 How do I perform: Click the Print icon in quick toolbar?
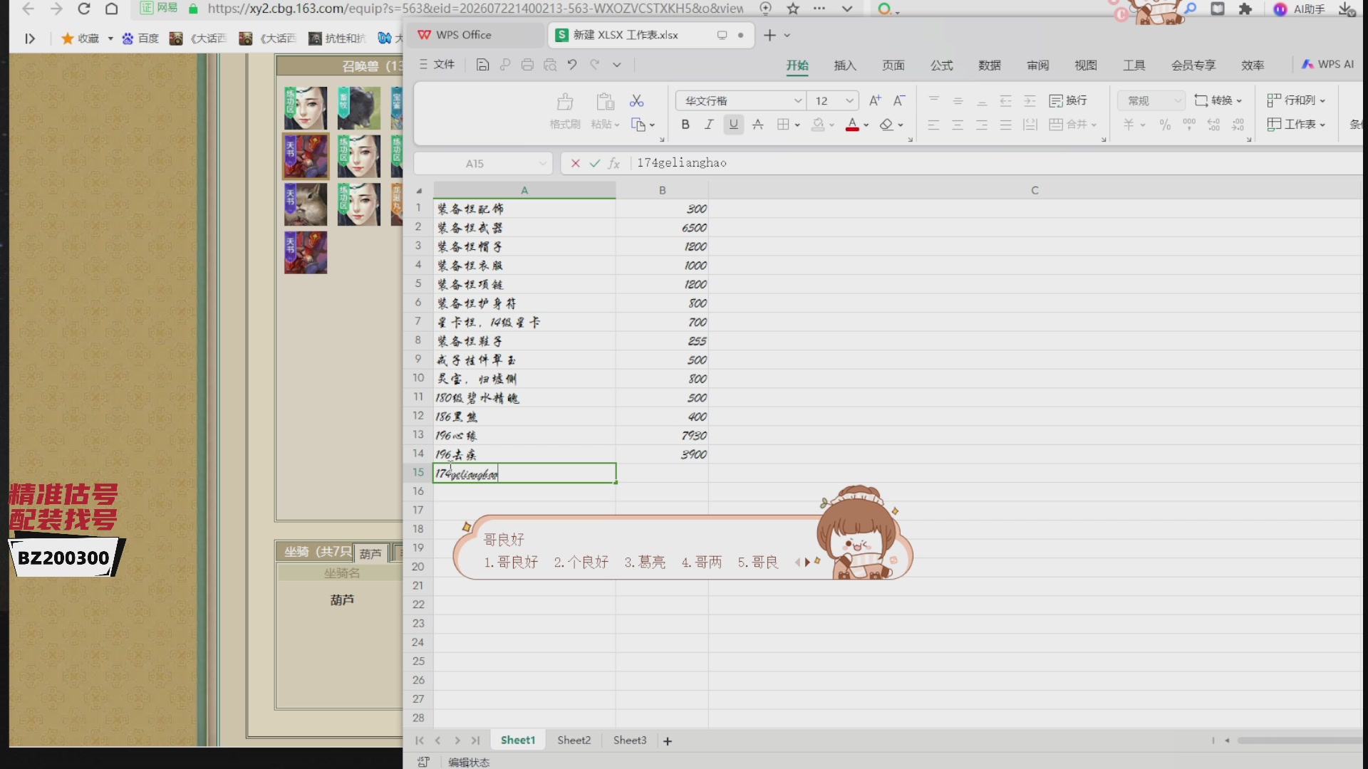point(527,65)
